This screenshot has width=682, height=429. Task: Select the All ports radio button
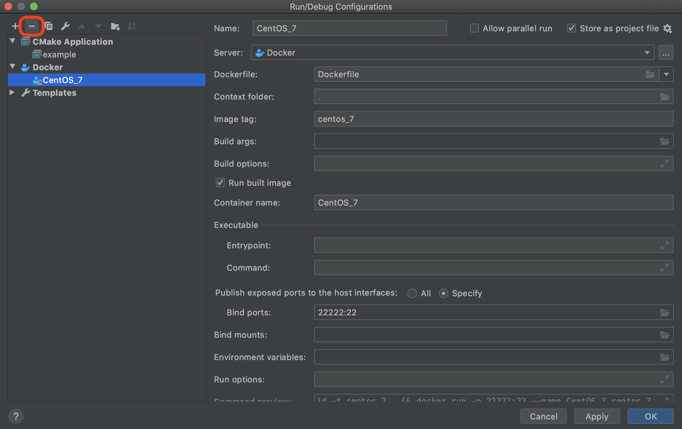(x=412, y=293)
